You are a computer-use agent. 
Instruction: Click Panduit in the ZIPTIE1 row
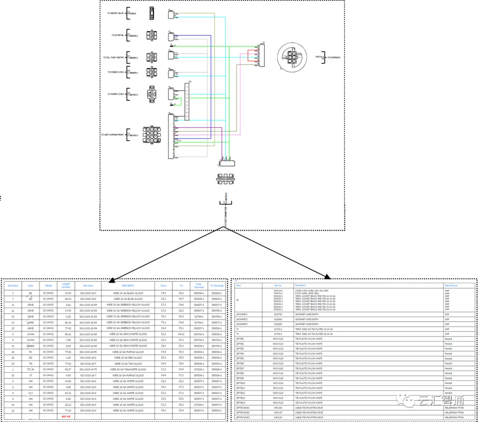[448, 339]
